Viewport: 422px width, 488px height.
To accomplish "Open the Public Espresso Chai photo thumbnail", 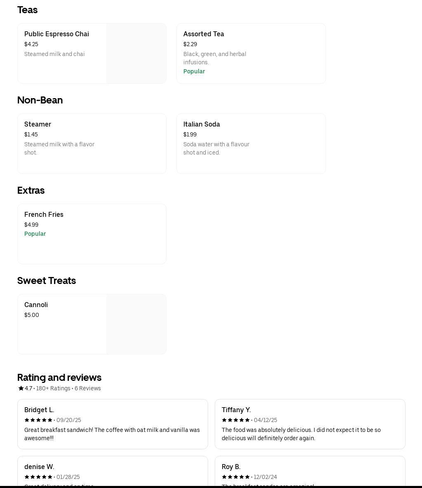I will pos(136,53).
